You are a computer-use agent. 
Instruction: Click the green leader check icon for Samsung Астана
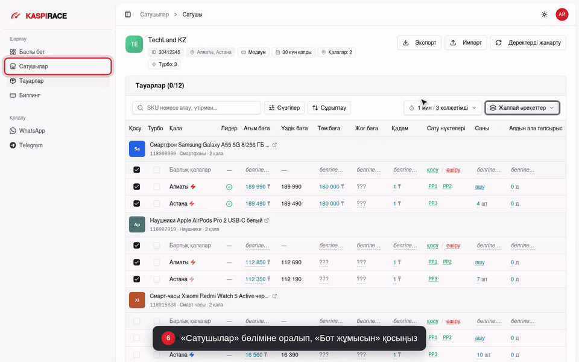229,204
